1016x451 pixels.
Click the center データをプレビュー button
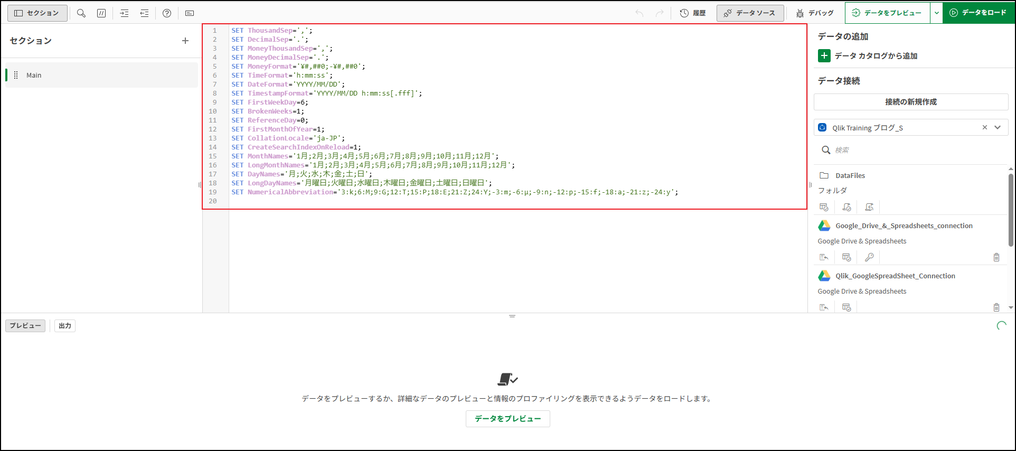point(508,419)
